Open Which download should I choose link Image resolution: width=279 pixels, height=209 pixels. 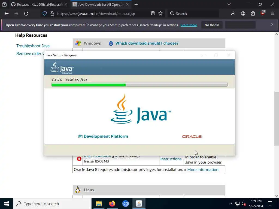coord(147,43)
